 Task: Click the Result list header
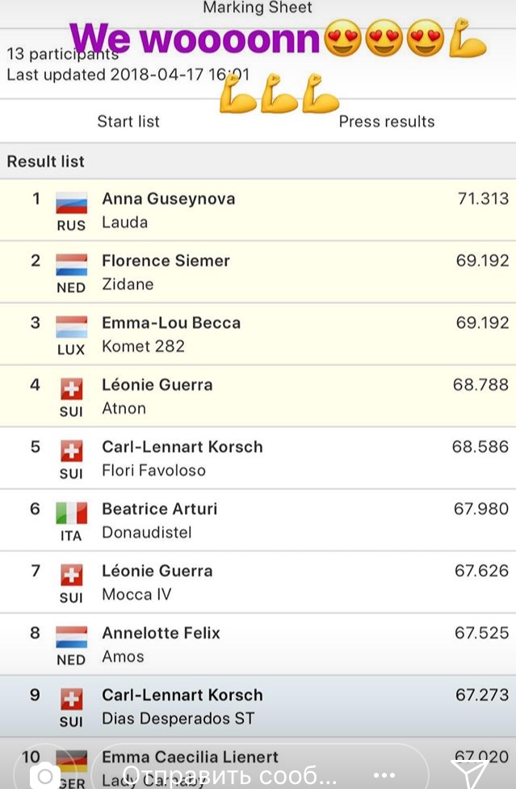[x=46, y=161]
